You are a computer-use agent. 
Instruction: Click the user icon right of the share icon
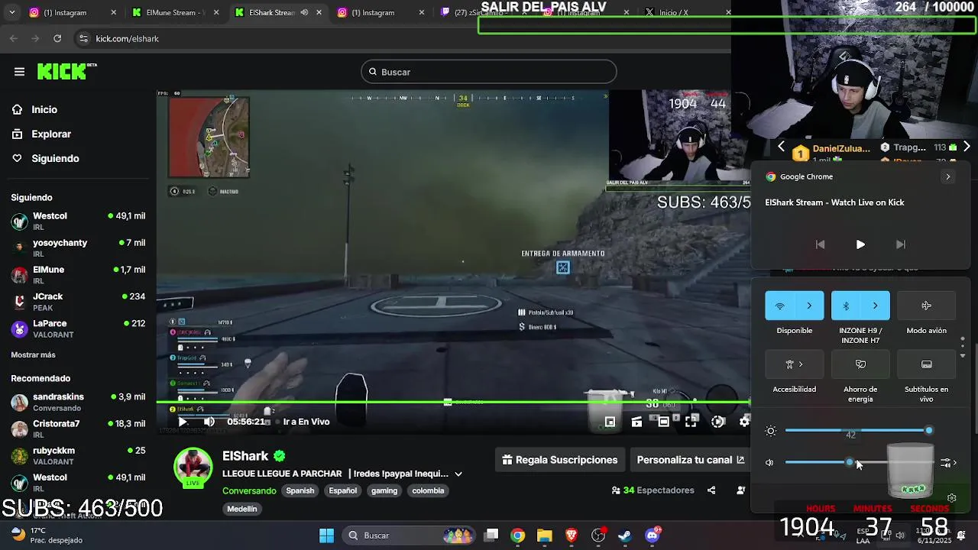pos(740,490)
